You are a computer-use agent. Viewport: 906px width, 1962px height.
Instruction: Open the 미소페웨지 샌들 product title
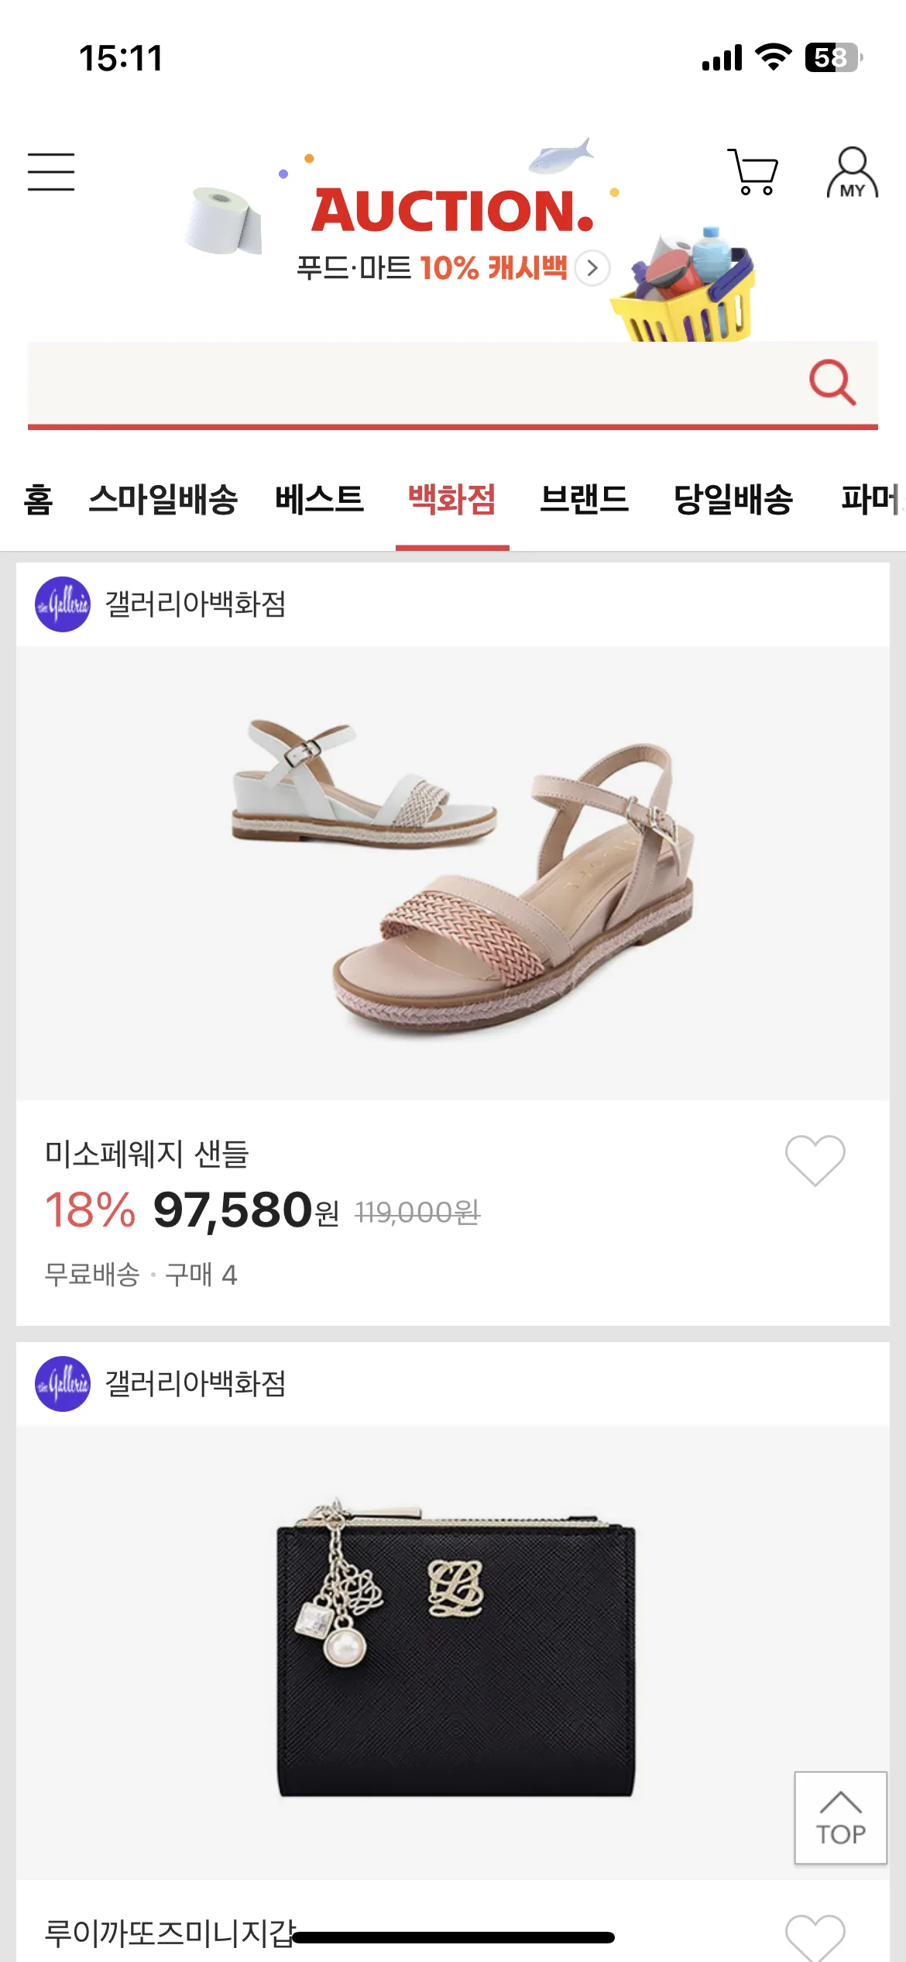(147, 1155)
